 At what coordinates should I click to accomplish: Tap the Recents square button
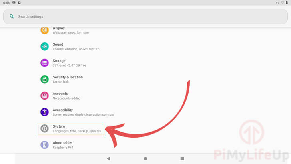182,158
